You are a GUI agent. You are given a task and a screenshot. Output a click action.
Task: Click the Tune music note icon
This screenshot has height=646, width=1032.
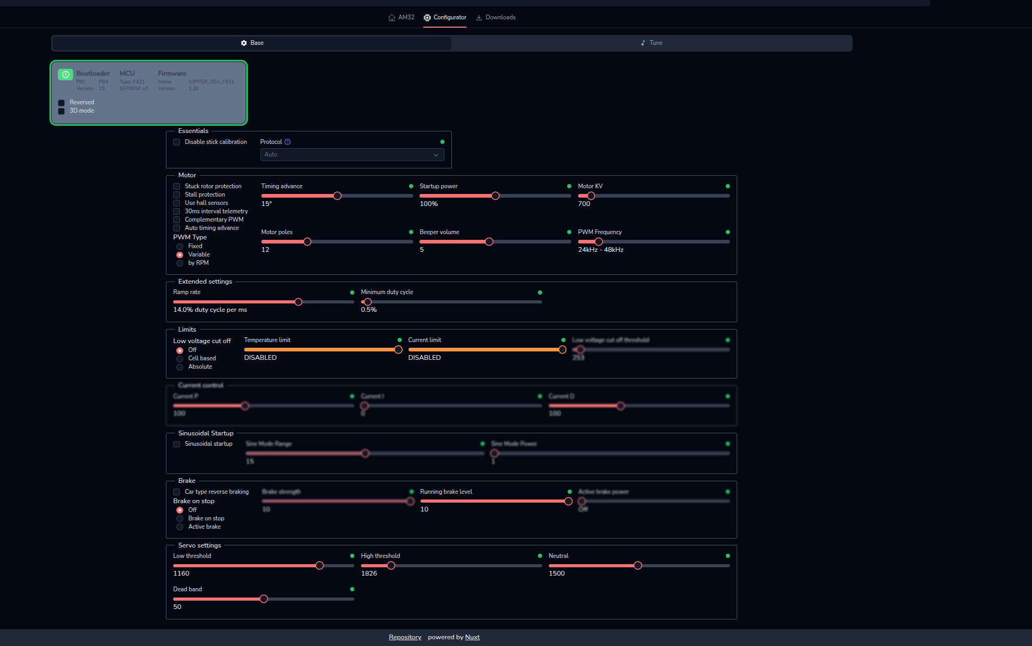(x=643, y=43)
